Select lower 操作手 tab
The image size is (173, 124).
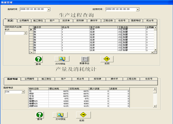pyautogui.click(x=115, y=79)
